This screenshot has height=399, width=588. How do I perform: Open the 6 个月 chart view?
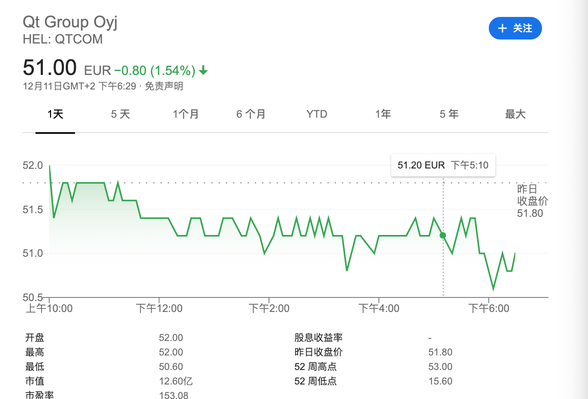(x=250, y=114)
